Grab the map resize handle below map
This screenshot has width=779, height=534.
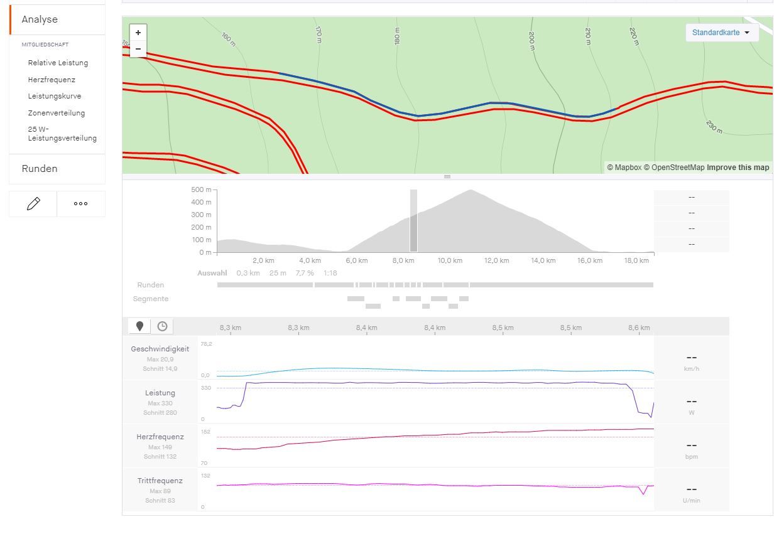447,177
